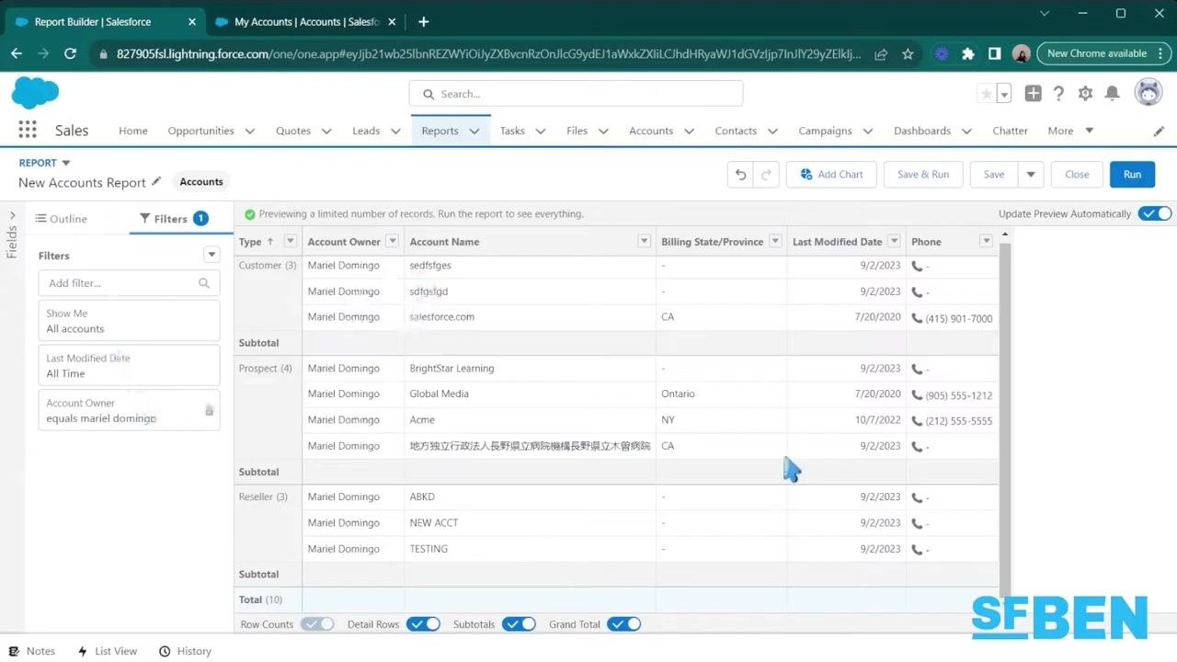Screen dimensions: 1177x662
Task: Toggle the Row Counts switch
Action: [318, 624]
